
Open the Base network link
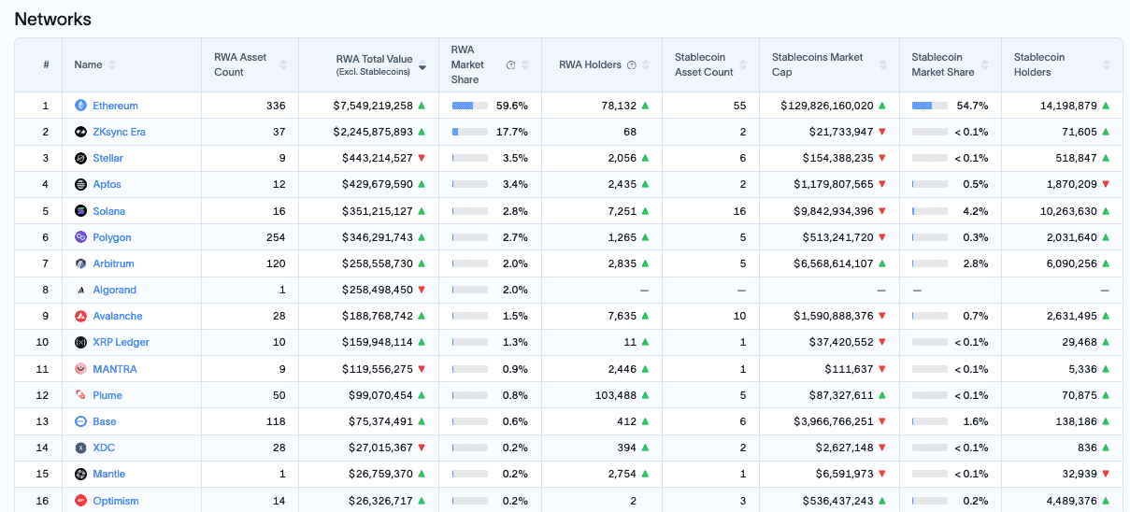(x=105, y=421)
